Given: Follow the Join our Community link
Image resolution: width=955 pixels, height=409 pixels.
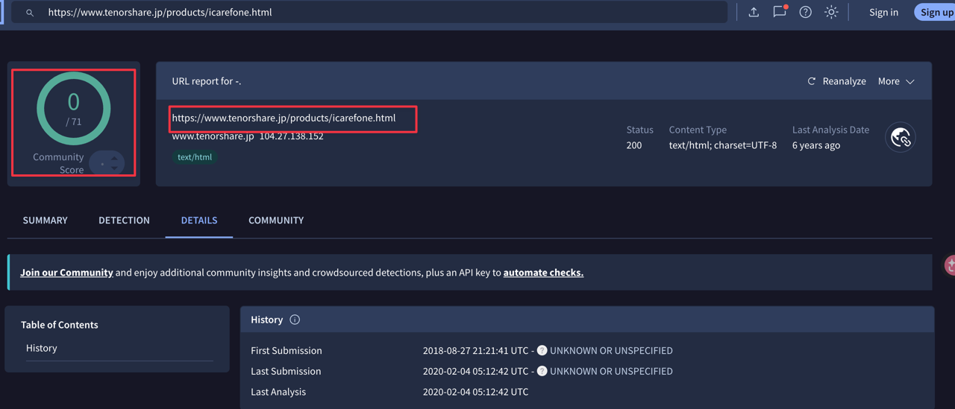Looking at the screenshot, I should [66, 273].
